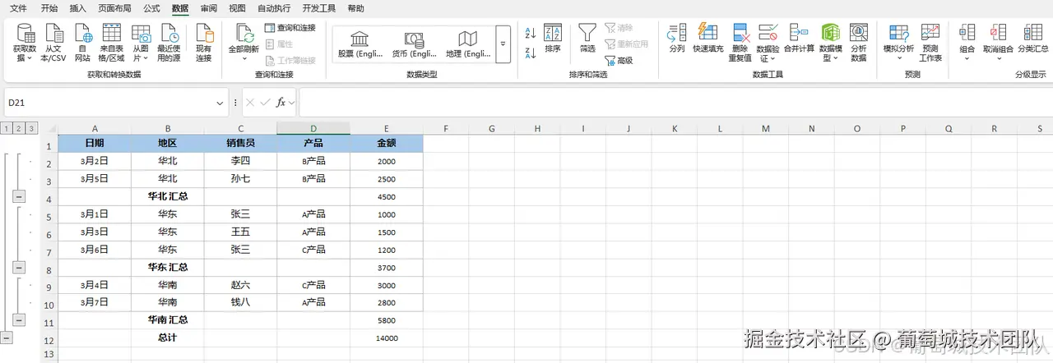Switch to the 开发工具 tab
The height and width of the screenshot is (363, 1053).
pos(319,8)
